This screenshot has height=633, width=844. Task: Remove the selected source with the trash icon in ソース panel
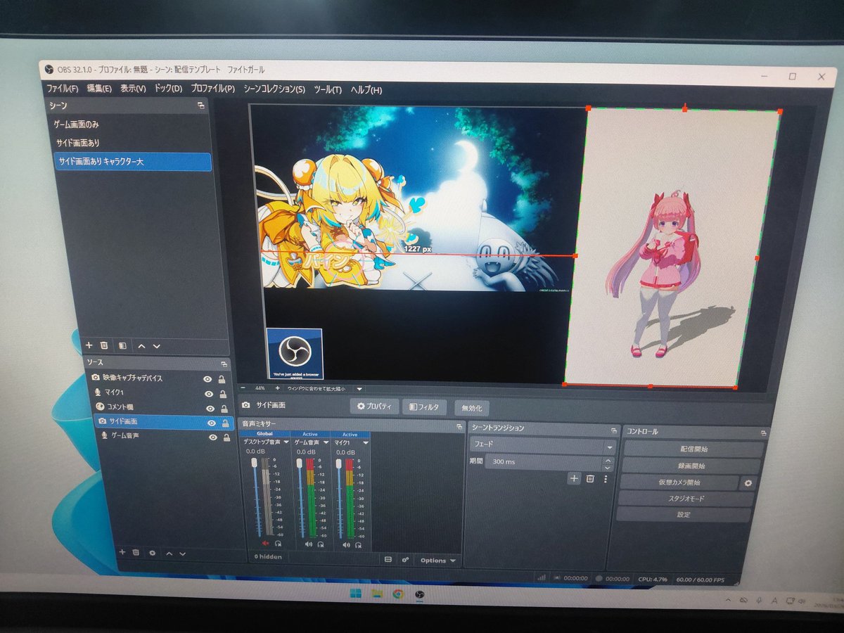point(136,553)
